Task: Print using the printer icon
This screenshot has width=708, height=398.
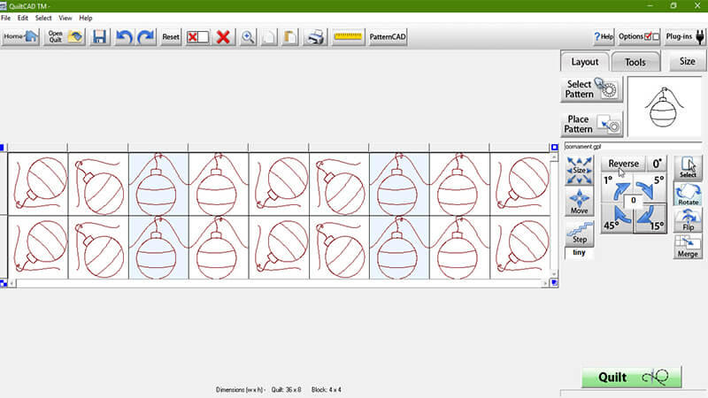Action: point(313,37)
